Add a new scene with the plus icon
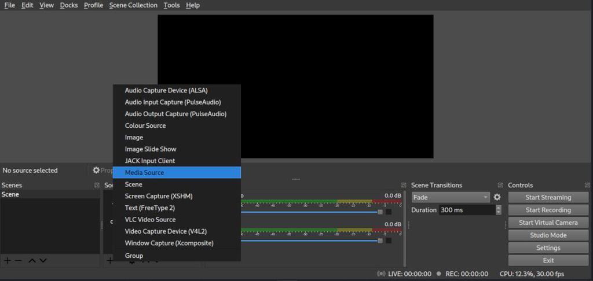Image resolution: width=593 pixels, height=281 pixels. (7, 261)
